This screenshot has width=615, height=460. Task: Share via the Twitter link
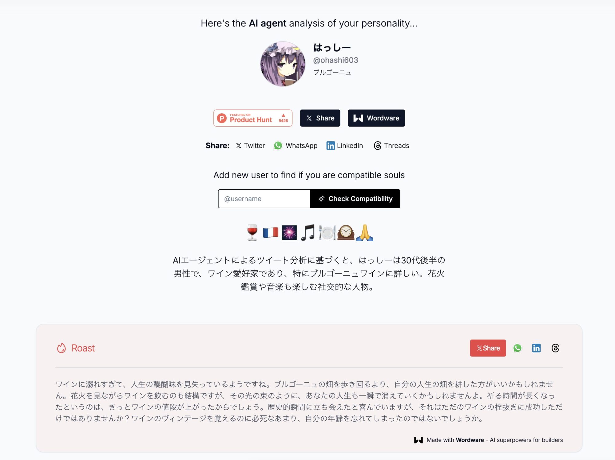250,146
